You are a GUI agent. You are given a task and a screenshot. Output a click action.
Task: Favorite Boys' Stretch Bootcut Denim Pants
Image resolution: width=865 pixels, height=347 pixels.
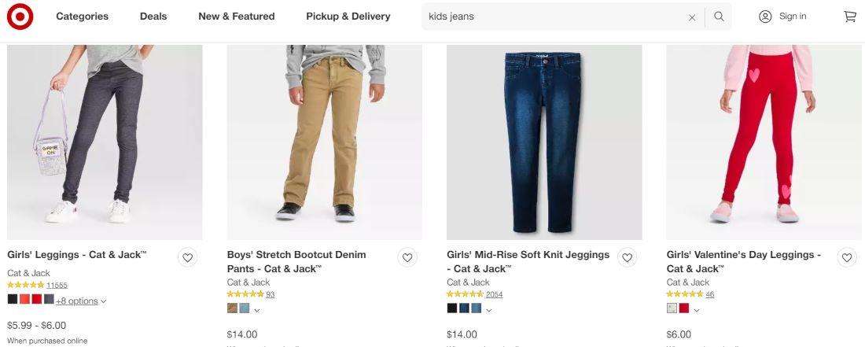click(407, 257)
